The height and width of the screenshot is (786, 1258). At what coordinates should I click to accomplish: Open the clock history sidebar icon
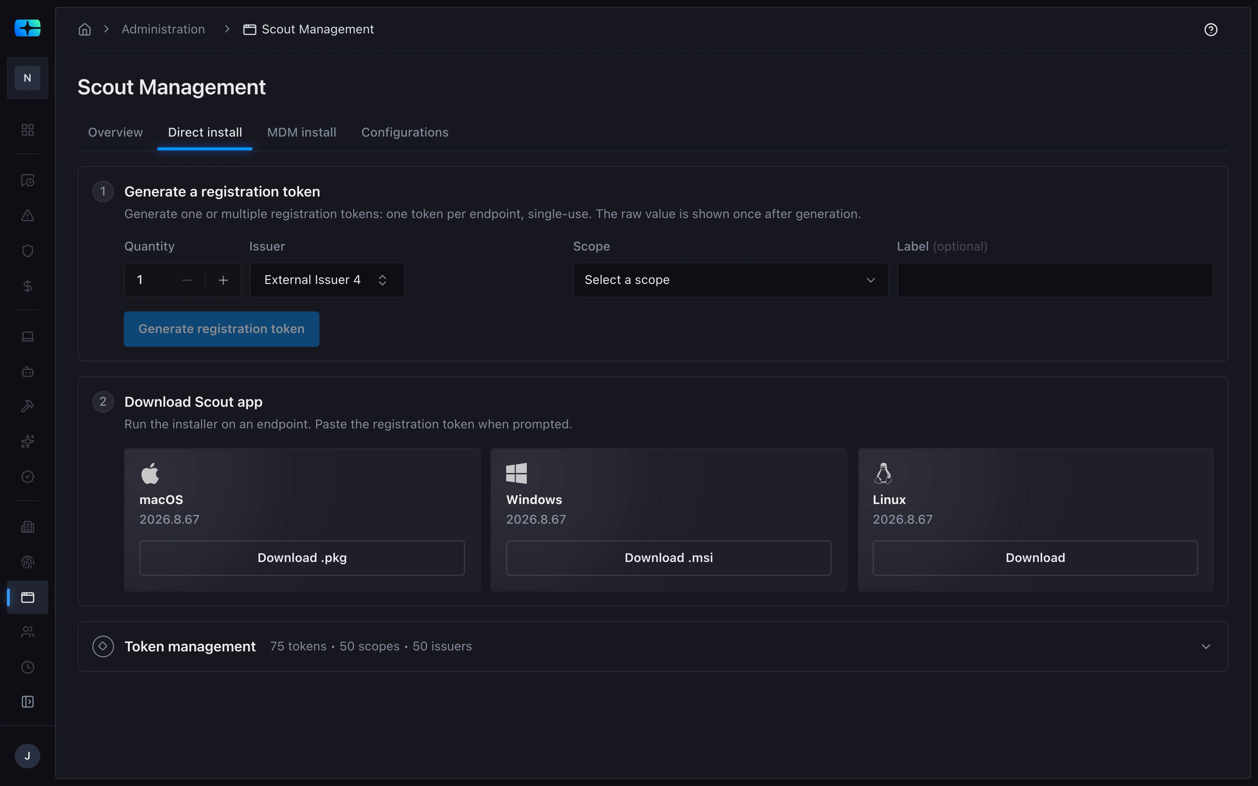click(28, 667)
